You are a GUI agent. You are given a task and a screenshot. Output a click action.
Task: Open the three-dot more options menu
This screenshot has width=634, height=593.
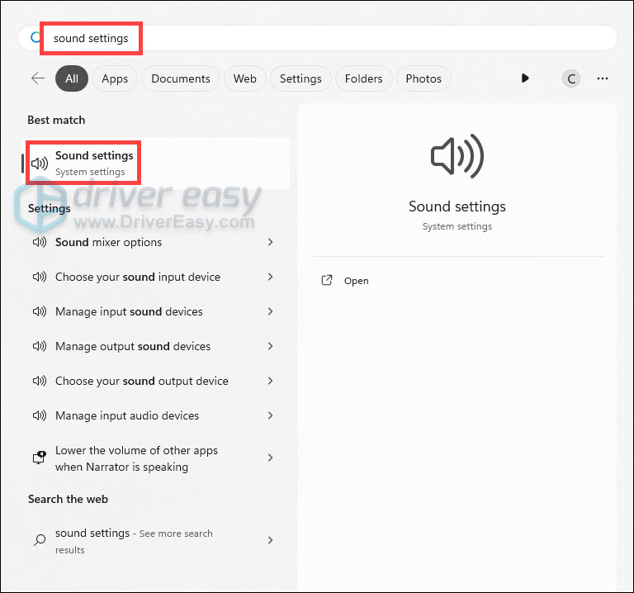coord(603,78)
